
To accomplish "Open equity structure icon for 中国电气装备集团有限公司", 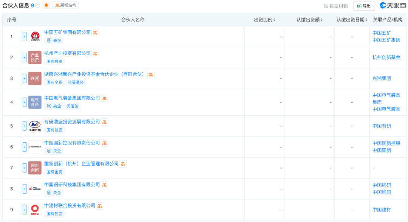I will click(104, 98).
